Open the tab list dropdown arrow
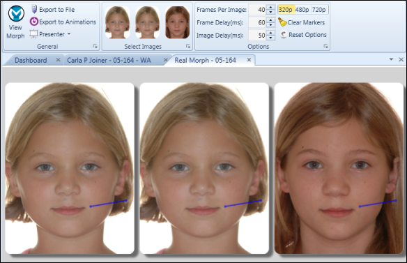Image resolution: width=407 pixels, height=263 pixels. coord(391,59)
